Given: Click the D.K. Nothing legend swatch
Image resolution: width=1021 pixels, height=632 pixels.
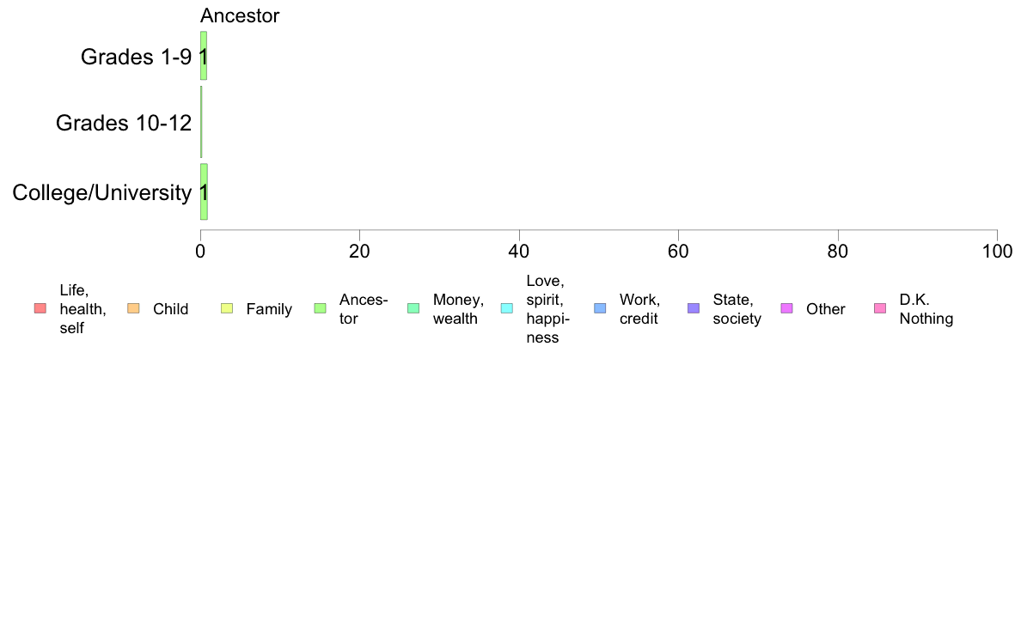Looking at the screenshot, I should tap(880, 308).
